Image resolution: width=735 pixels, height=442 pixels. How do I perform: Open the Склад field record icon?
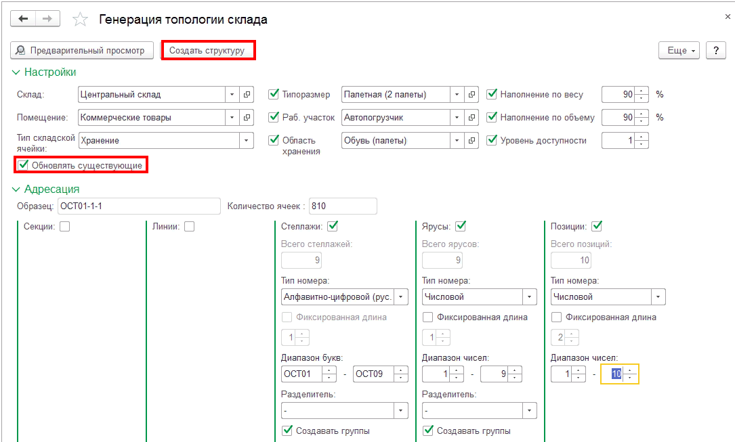point(247,95)
